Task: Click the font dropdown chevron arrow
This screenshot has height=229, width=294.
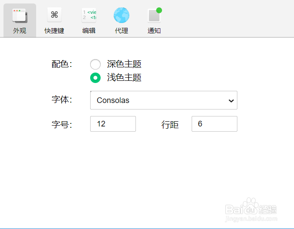Action: (231, 101)
